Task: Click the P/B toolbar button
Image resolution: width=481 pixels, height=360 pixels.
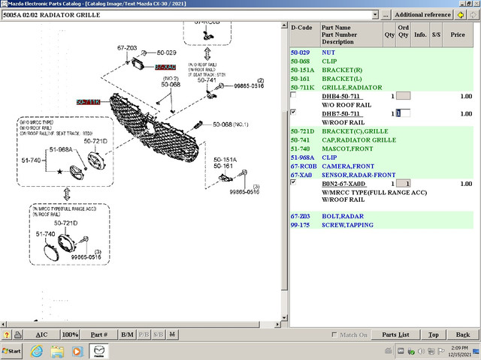Action: click(x=144, y=334)
